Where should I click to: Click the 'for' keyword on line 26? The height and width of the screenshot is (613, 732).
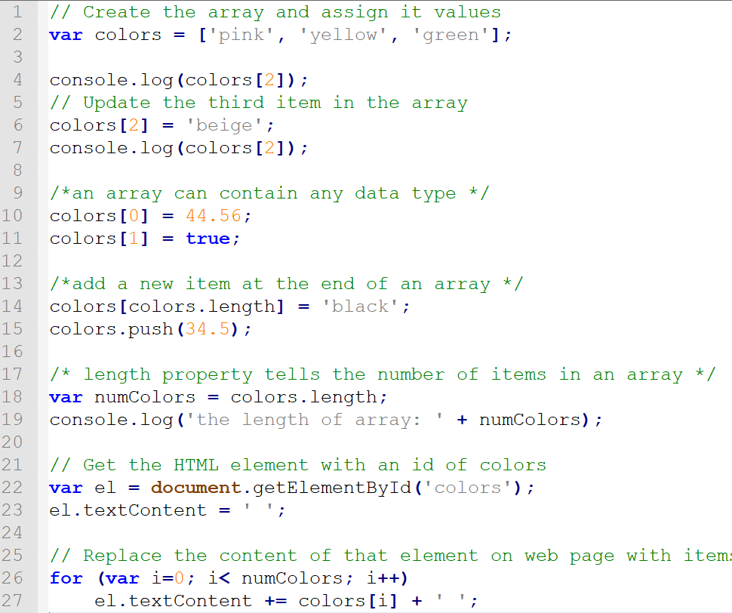coord(65,578)
